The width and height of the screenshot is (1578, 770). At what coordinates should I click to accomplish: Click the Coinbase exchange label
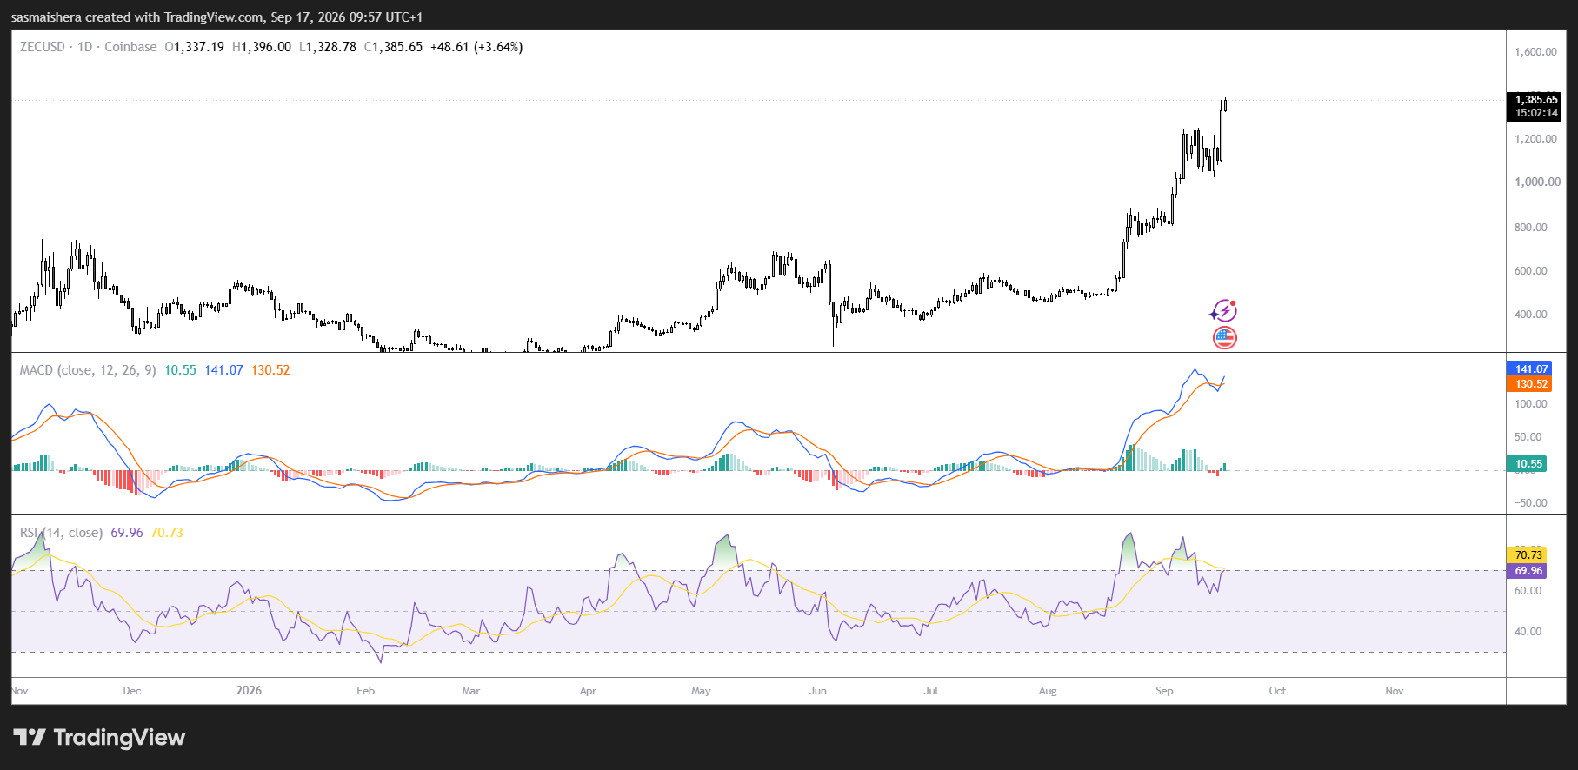coord(130,47)
